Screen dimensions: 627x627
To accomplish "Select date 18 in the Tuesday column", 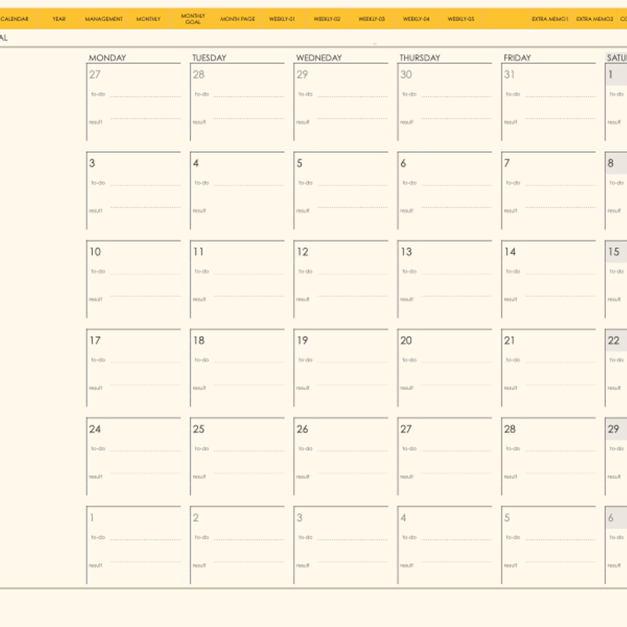I will tap(199, 341).
